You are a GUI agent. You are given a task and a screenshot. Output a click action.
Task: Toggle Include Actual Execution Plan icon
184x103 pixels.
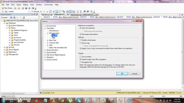tap(60, 11)
